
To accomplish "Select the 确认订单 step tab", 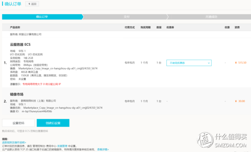I will click(42, 17).
